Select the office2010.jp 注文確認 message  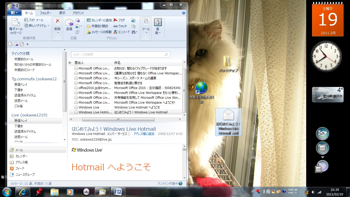click(x=126, y=88)
